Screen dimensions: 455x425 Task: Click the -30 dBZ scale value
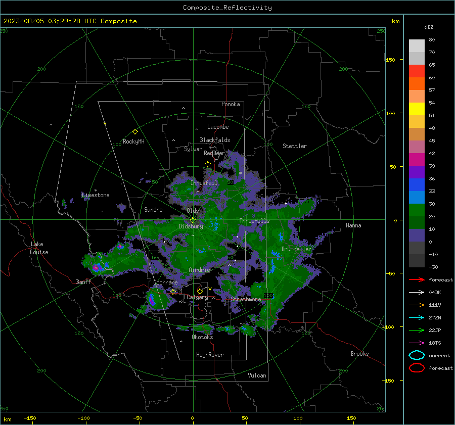click(x=434, y=267)
